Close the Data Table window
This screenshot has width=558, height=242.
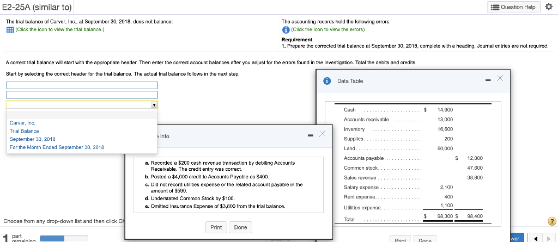coord(499,79)
